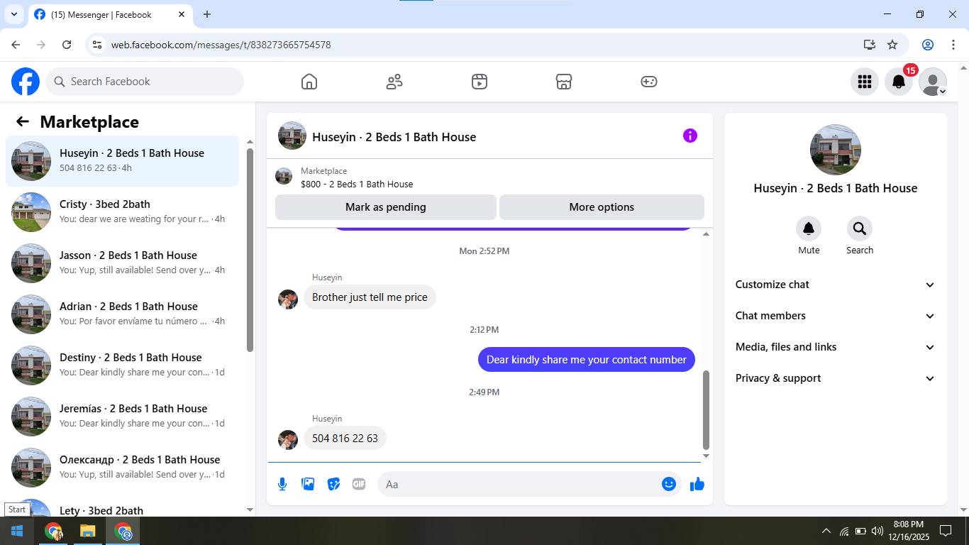Go back in browser history
969x545 pixels.
(16, 45)
